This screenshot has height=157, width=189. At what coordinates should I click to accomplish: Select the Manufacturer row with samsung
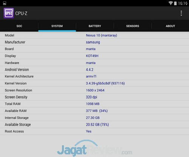pos(94,42)
